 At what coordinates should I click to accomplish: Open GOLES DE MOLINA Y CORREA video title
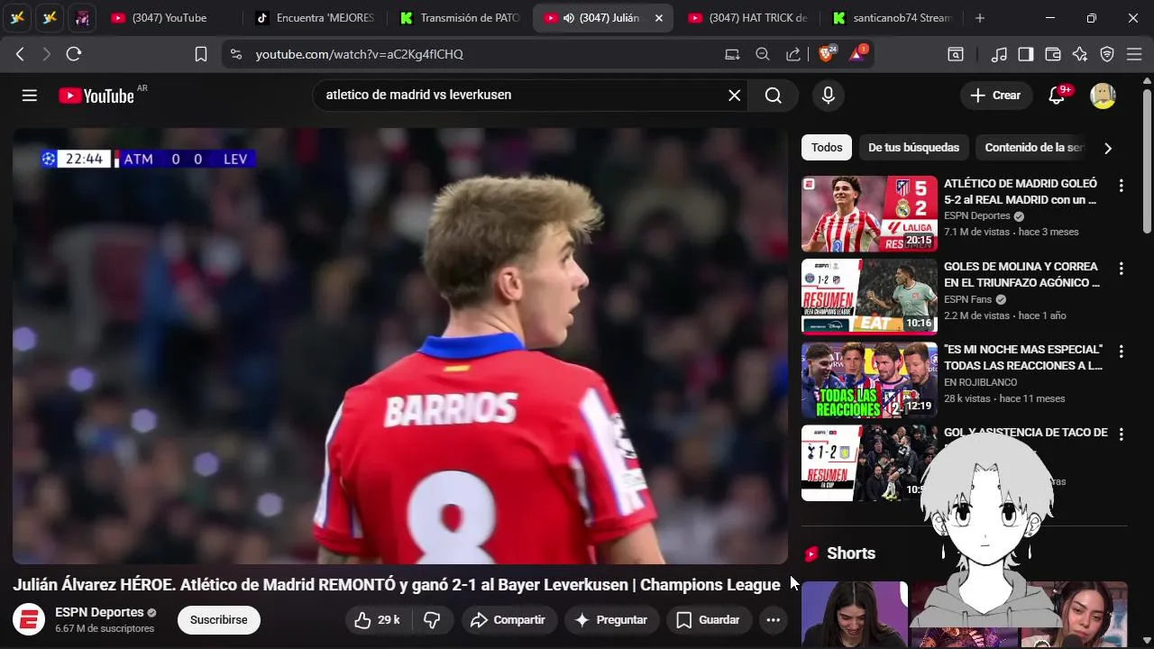click(x=1021, y=275)
